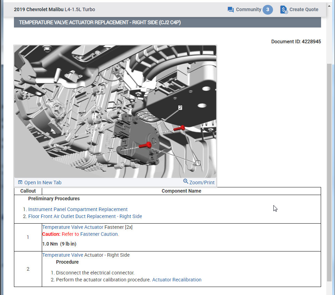
Task: Select the Zoom/Print text link
Action: pos(202,183)
